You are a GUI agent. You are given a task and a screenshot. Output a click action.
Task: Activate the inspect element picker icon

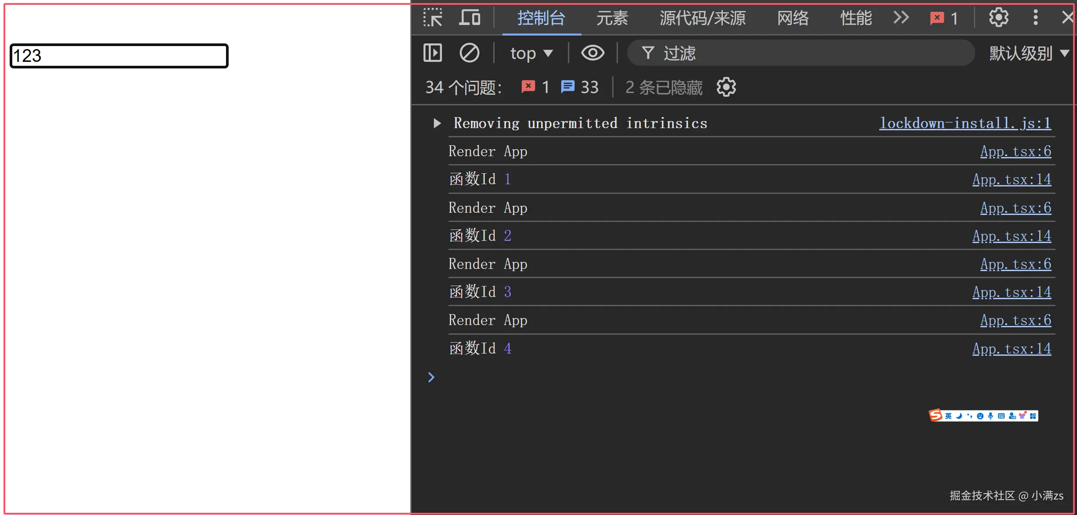point(433,18)
